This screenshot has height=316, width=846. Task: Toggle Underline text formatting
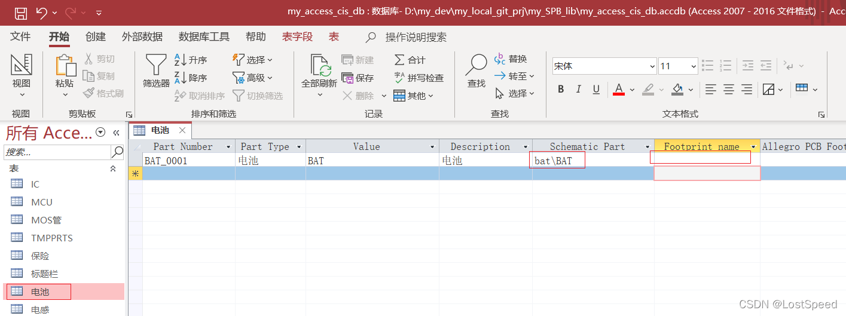(x=596, y=90)
